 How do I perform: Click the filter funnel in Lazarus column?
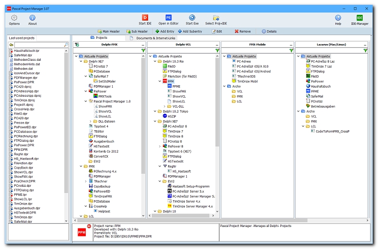point(366,50)
